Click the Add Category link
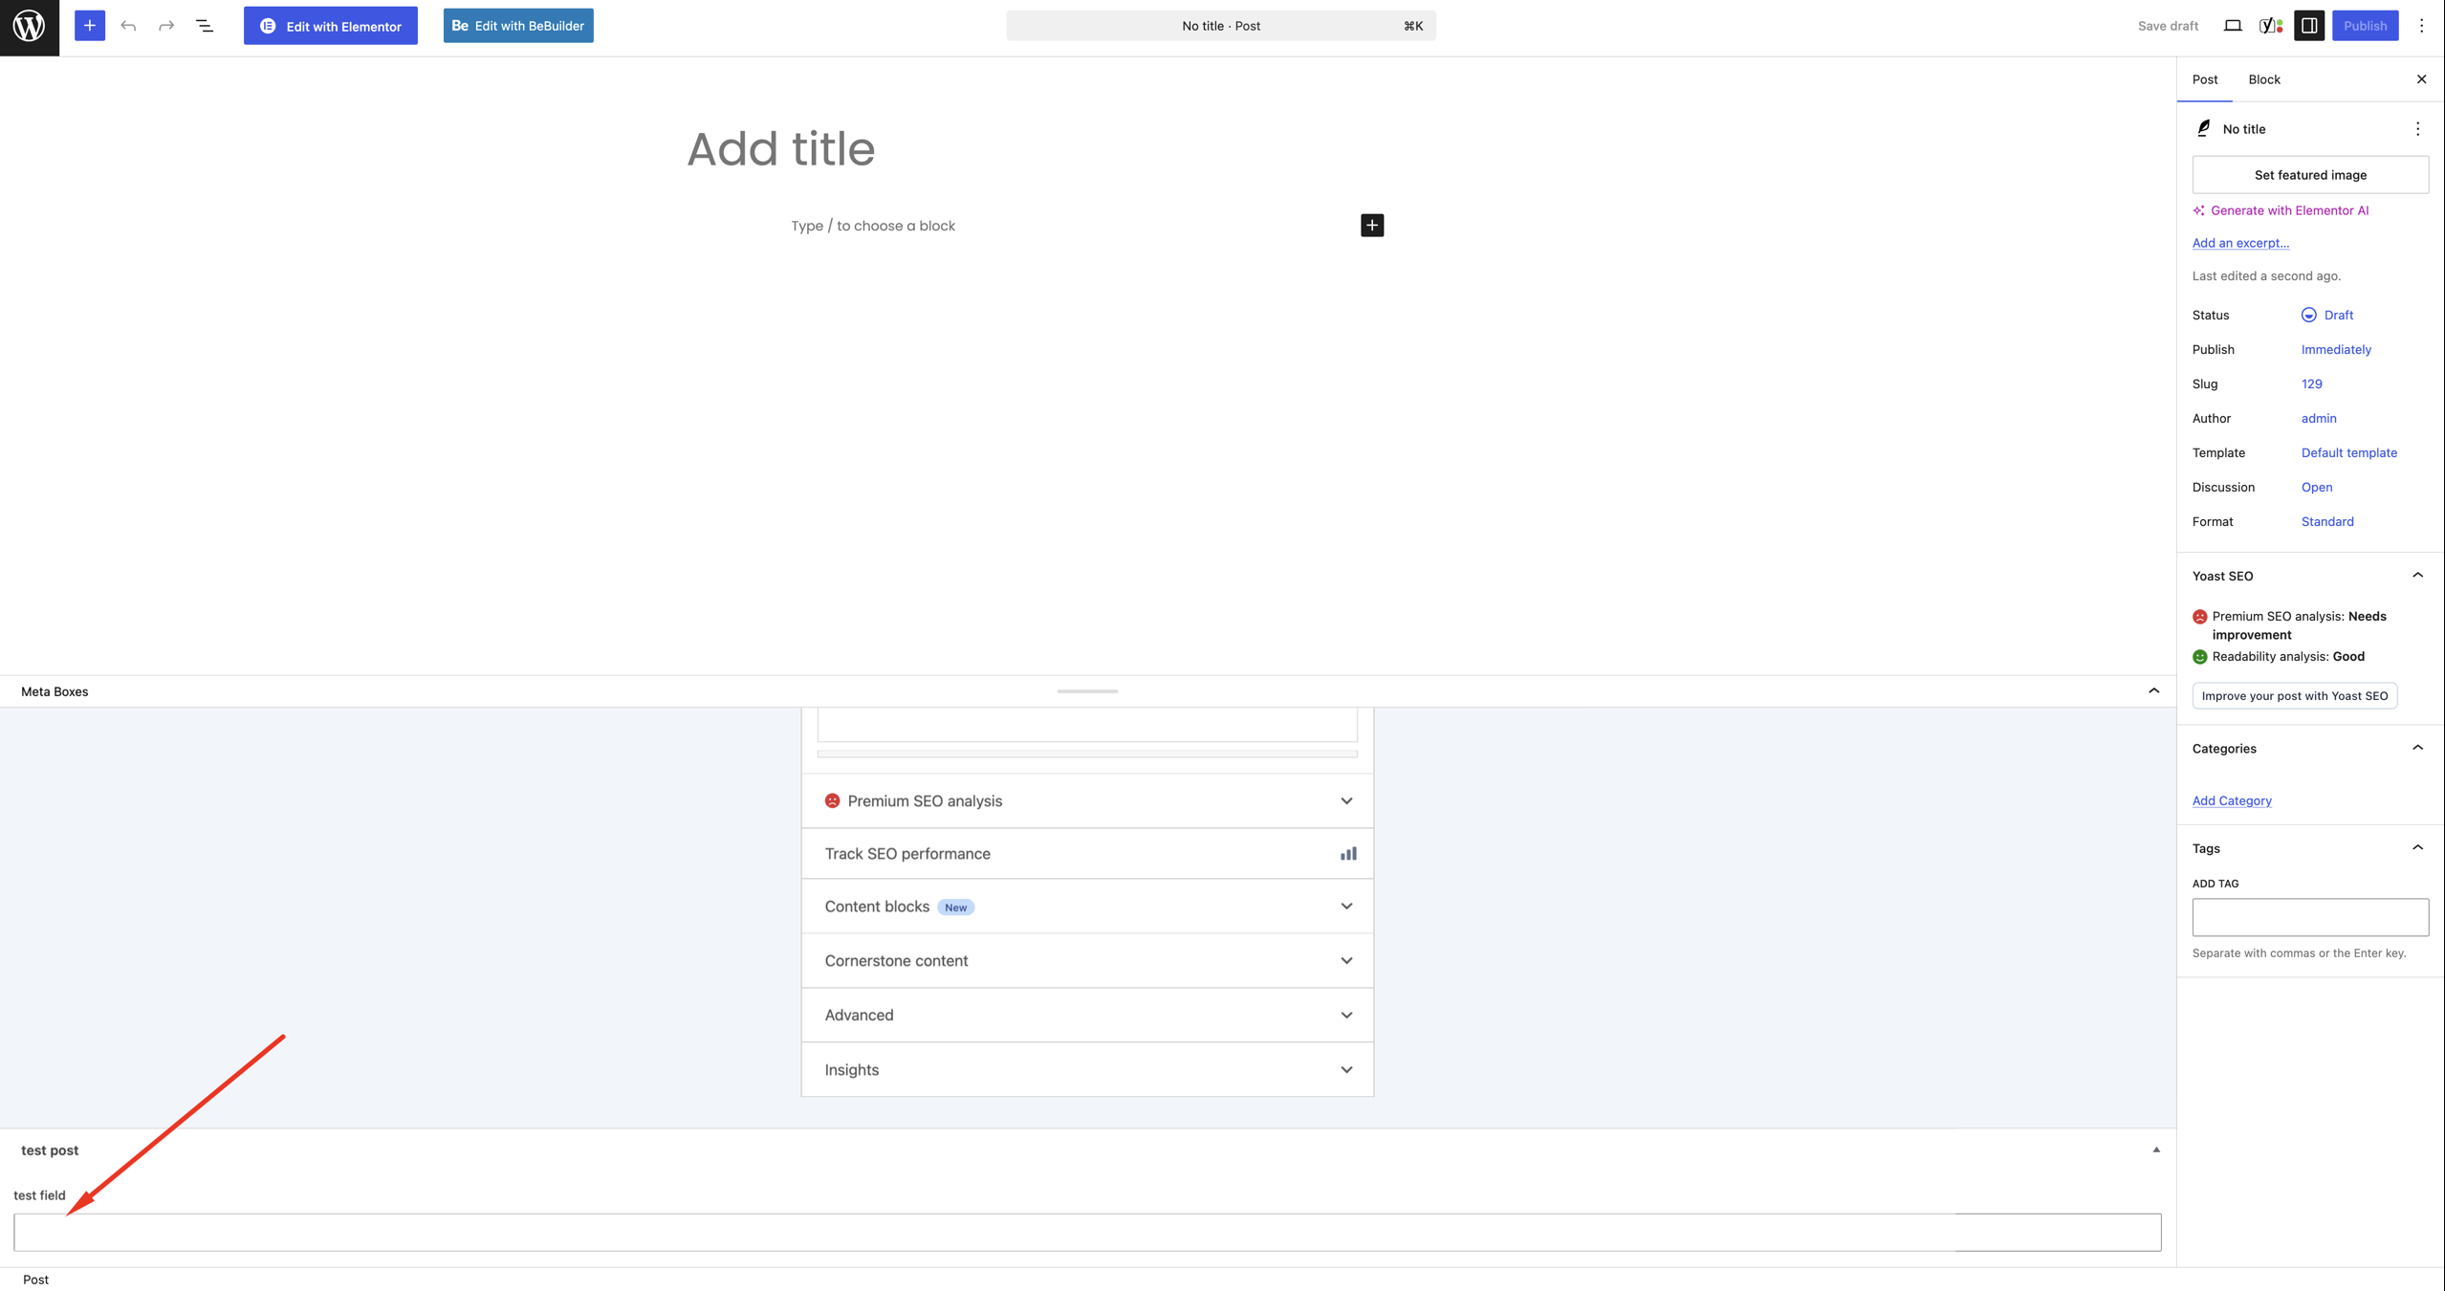This screenshot has height=1291, width=2445. [x=2231, y=800]
